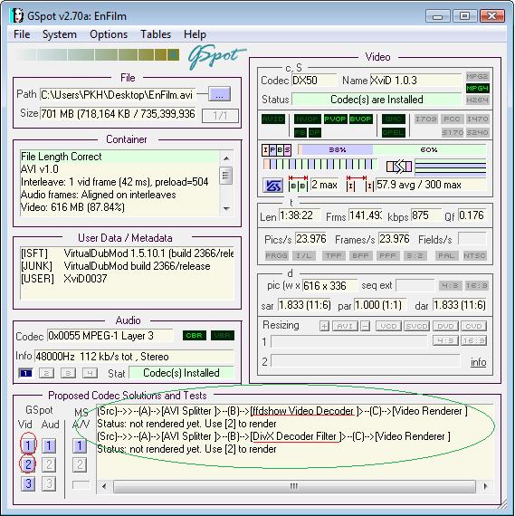Click the NTSC standard indicator

pyautogui.click(x=474, y=255)
